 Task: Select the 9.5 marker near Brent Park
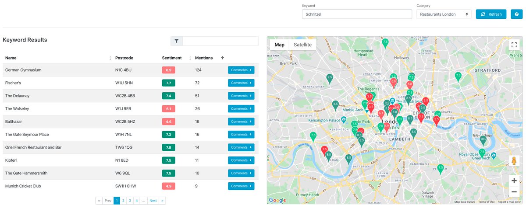(x=329, y=79)
